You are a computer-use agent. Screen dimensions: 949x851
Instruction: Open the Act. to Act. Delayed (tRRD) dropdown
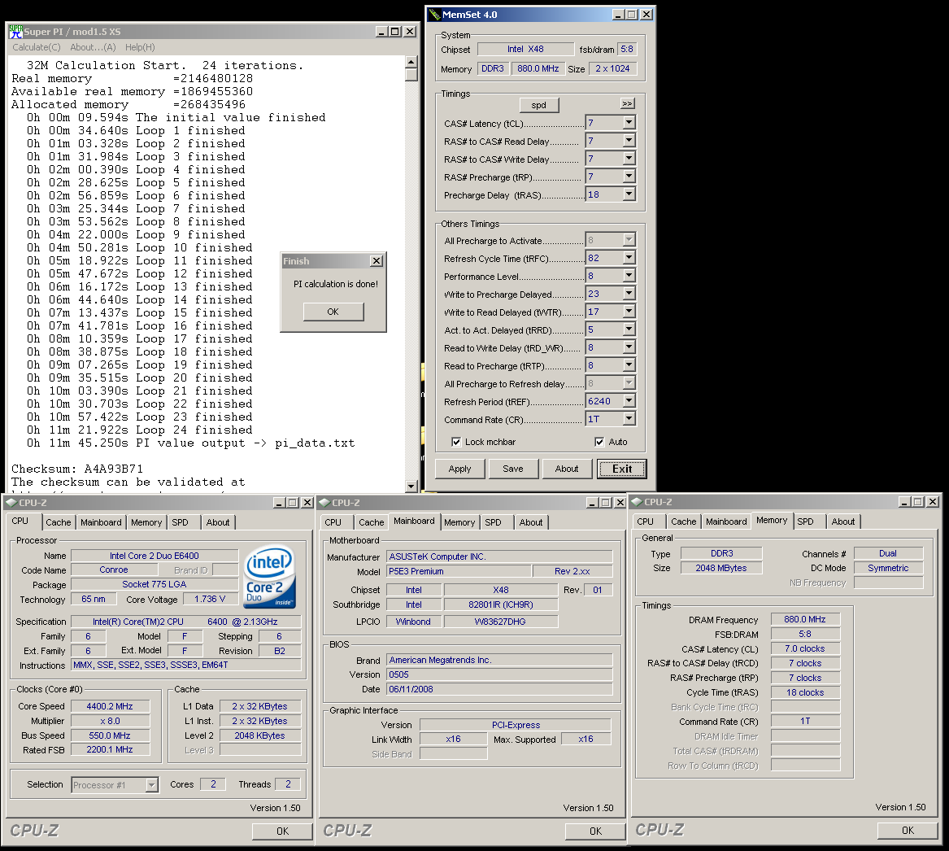pyautogui.click(x=629, y=329)
